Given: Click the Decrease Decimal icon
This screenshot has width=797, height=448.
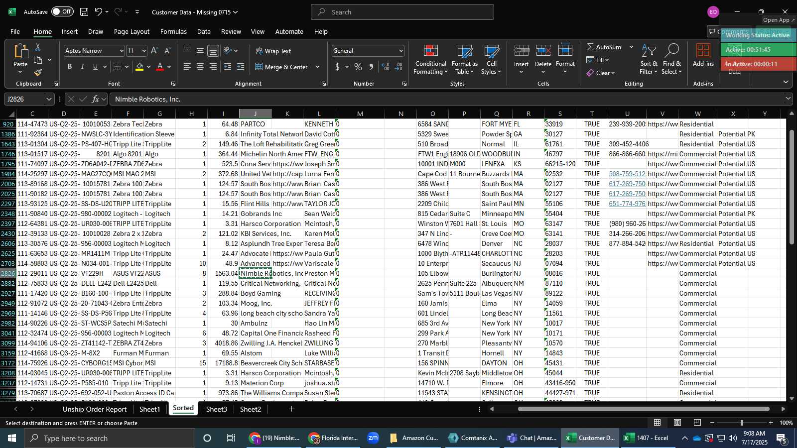Looking at the screenshot, I should 399,67.
